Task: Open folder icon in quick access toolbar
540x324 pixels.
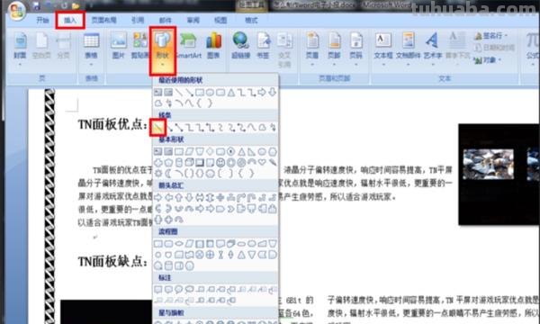Action: pyautogui.click(x=76, y=6)
